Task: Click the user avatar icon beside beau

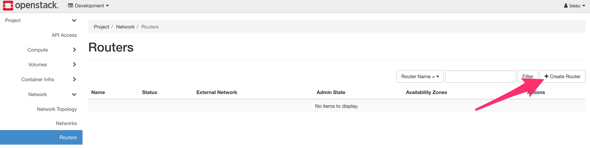Action: (566, 6)
